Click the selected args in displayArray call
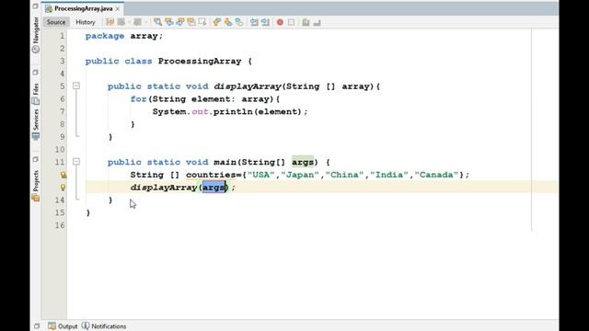The image size is (589, 331). pyautogui.click(x=214, y=188)
